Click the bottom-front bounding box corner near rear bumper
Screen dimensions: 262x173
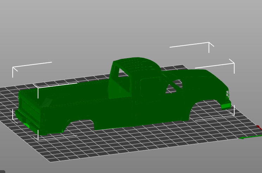tap(38, 139)
